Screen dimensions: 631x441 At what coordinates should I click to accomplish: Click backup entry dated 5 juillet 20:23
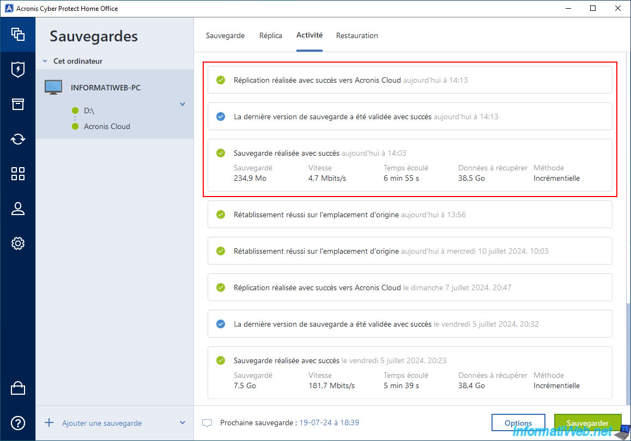[410, 372]
